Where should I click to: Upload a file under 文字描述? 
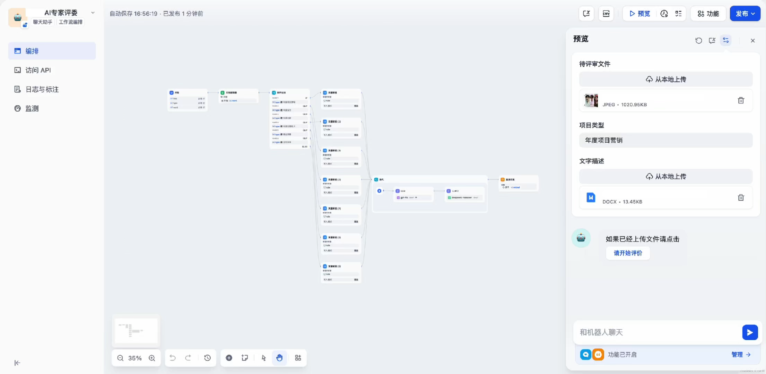pos(666,176)
